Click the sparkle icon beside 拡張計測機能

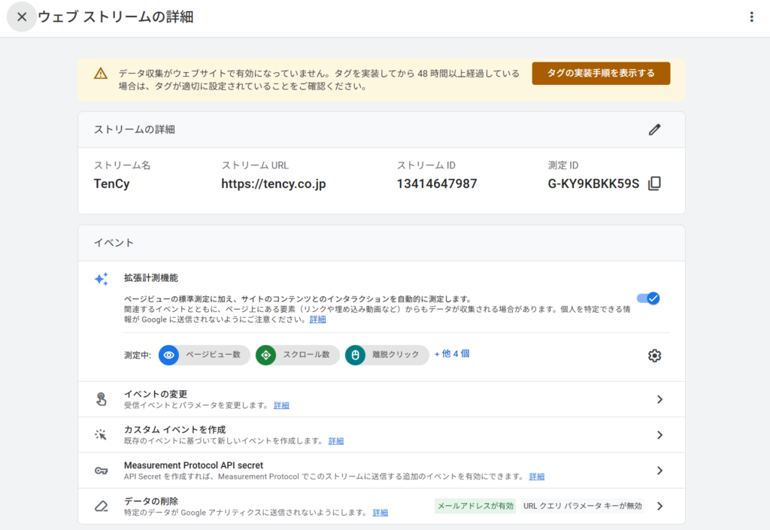pos(101,279)
